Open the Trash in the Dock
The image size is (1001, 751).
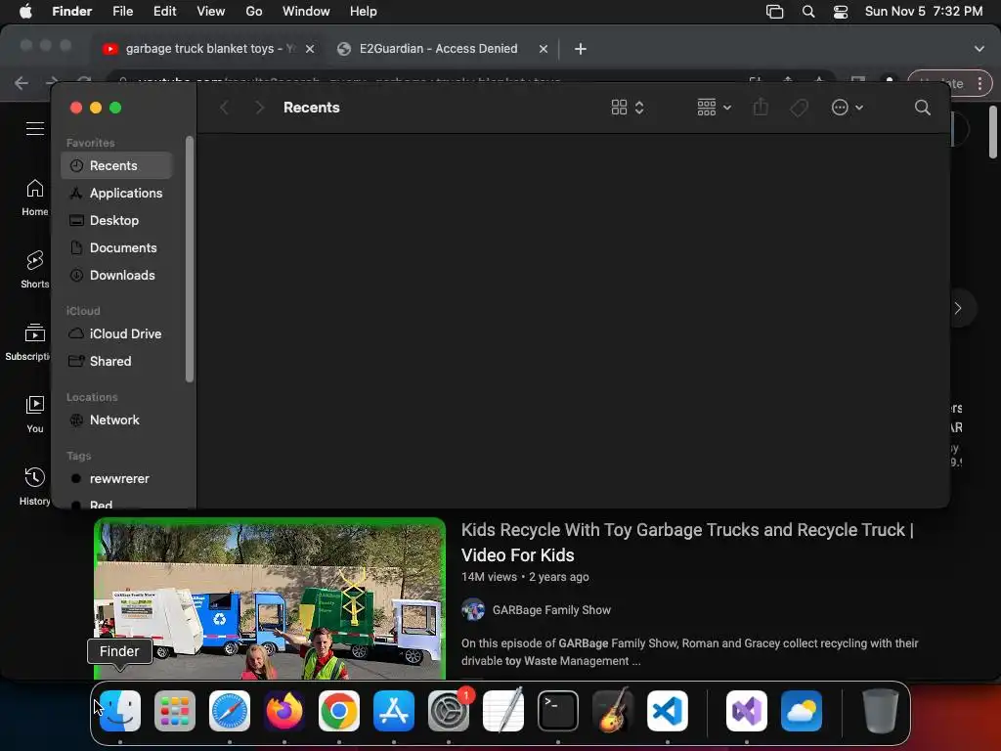pyautogui.click(x=881, y=711)
